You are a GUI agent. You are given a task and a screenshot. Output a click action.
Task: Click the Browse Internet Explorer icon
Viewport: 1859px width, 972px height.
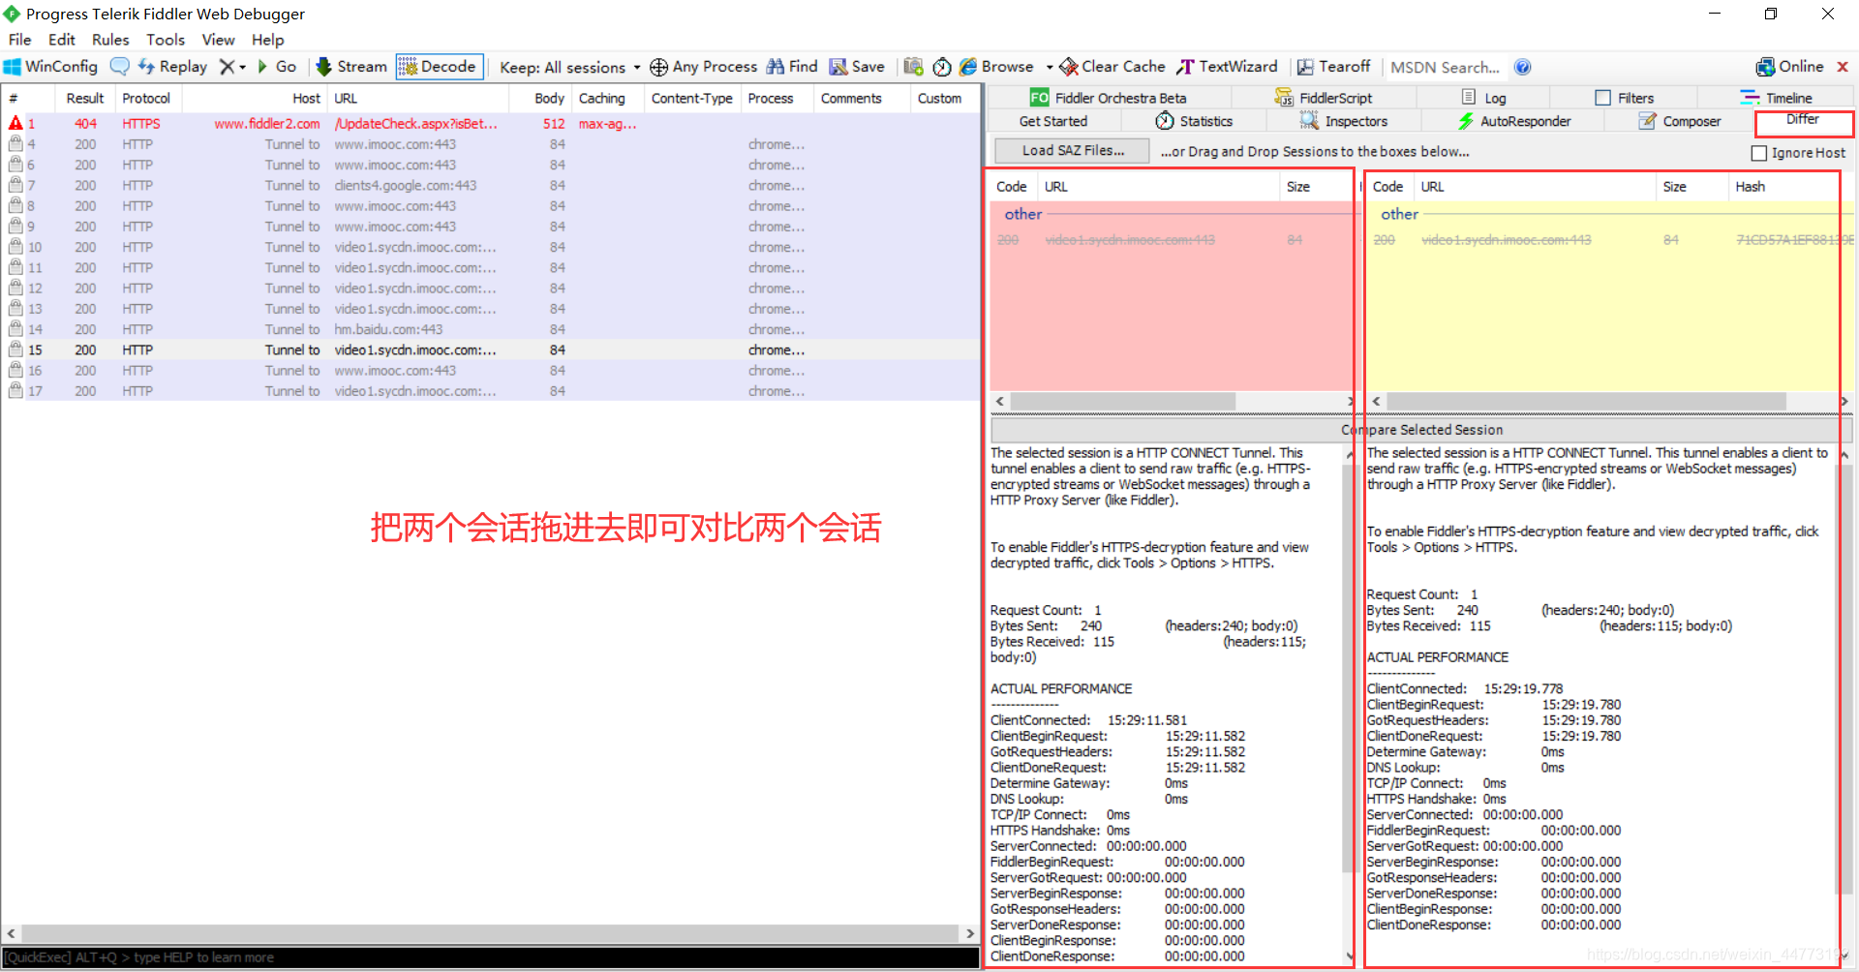(968, 67)
